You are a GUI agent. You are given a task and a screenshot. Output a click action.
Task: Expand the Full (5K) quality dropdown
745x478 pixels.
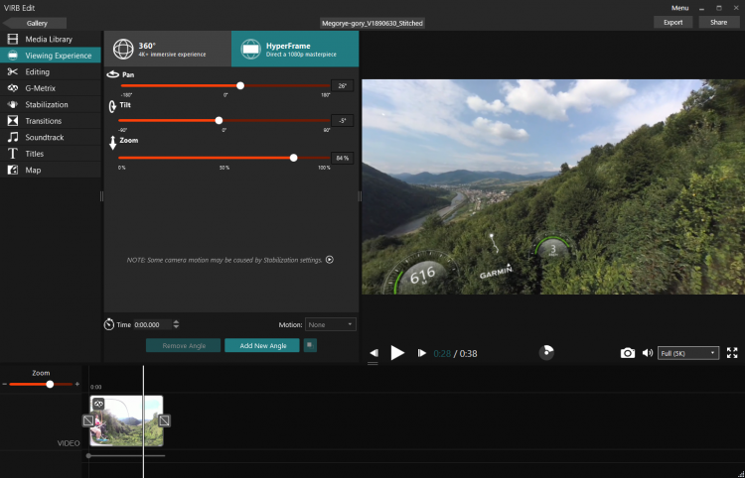point(688,353)
